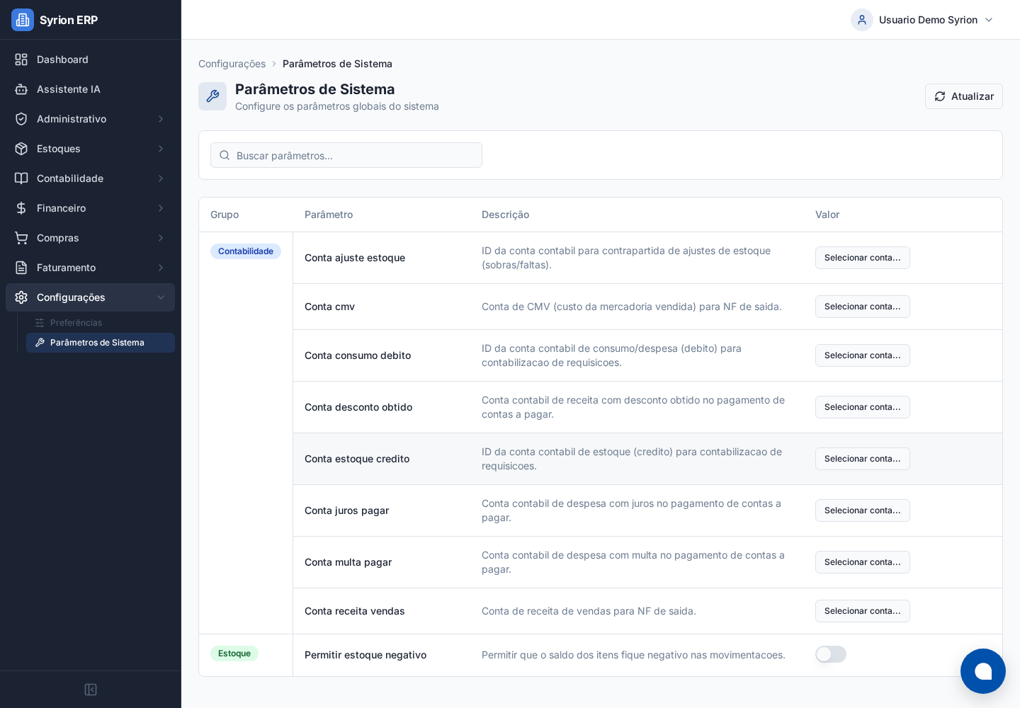Click the 'Conta cmv' parameter text

coord(329,307)
